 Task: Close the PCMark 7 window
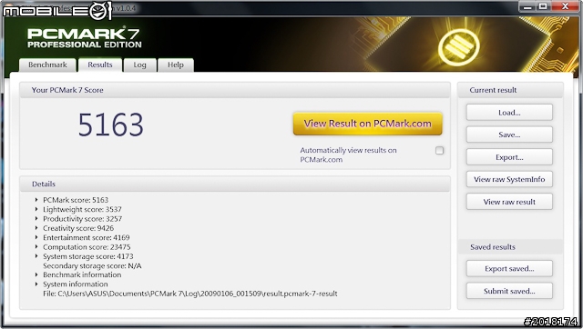565,6
